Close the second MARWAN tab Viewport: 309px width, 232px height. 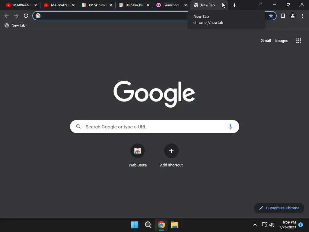pos(73,5)
